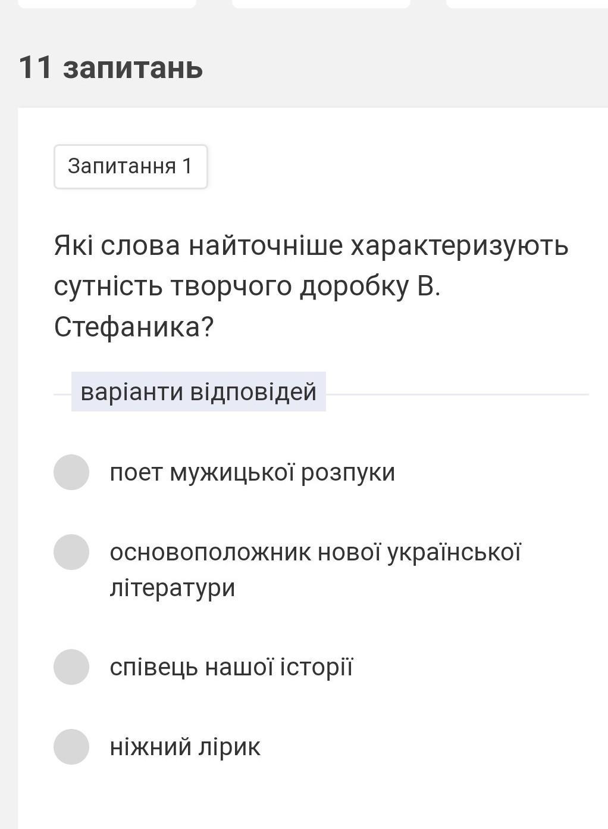Click the word 'літератури' in second answer

coord(173,588)
